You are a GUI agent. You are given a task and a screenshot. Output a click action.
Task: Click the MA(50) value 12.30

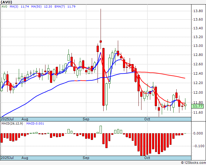pos(48,6)
